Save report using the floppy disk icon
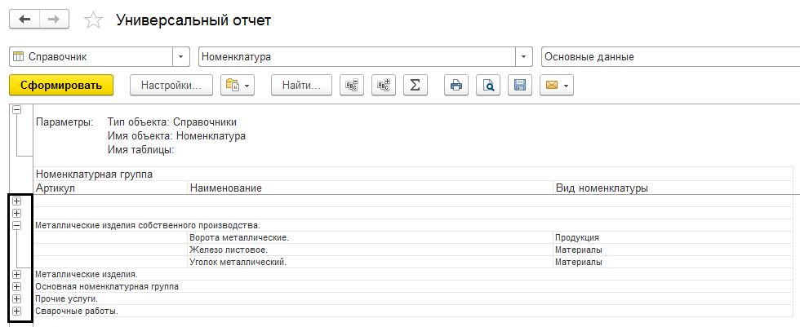800x327 pixels. click(519, 85)
